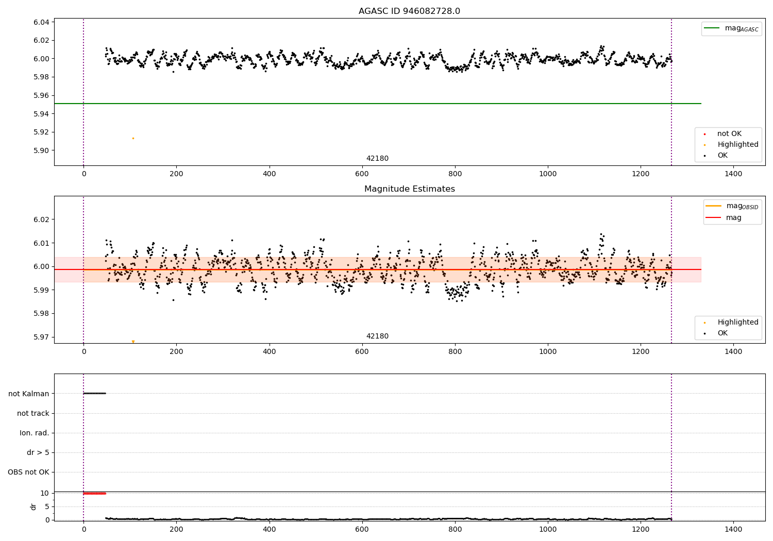The image size is (773, 541).
Task: Click the "mag OBSID" legend label text
Action: pos(743,206)
